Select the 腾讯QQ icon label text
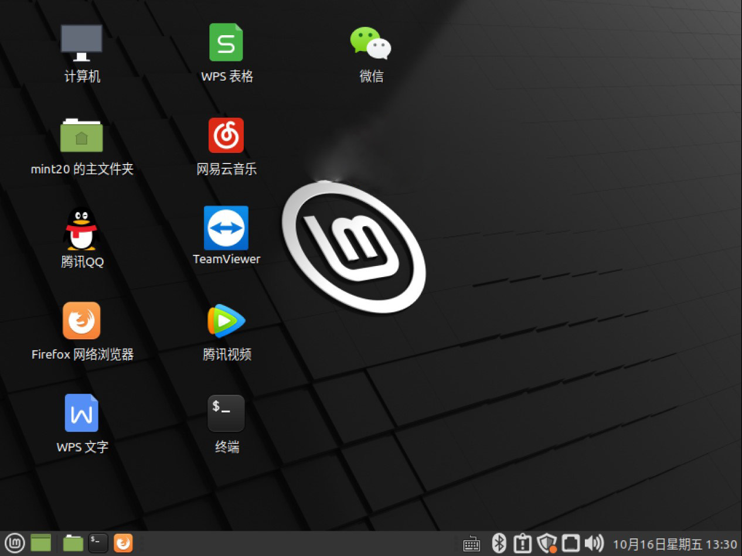 pyautogui.click(x=82, y=262)
